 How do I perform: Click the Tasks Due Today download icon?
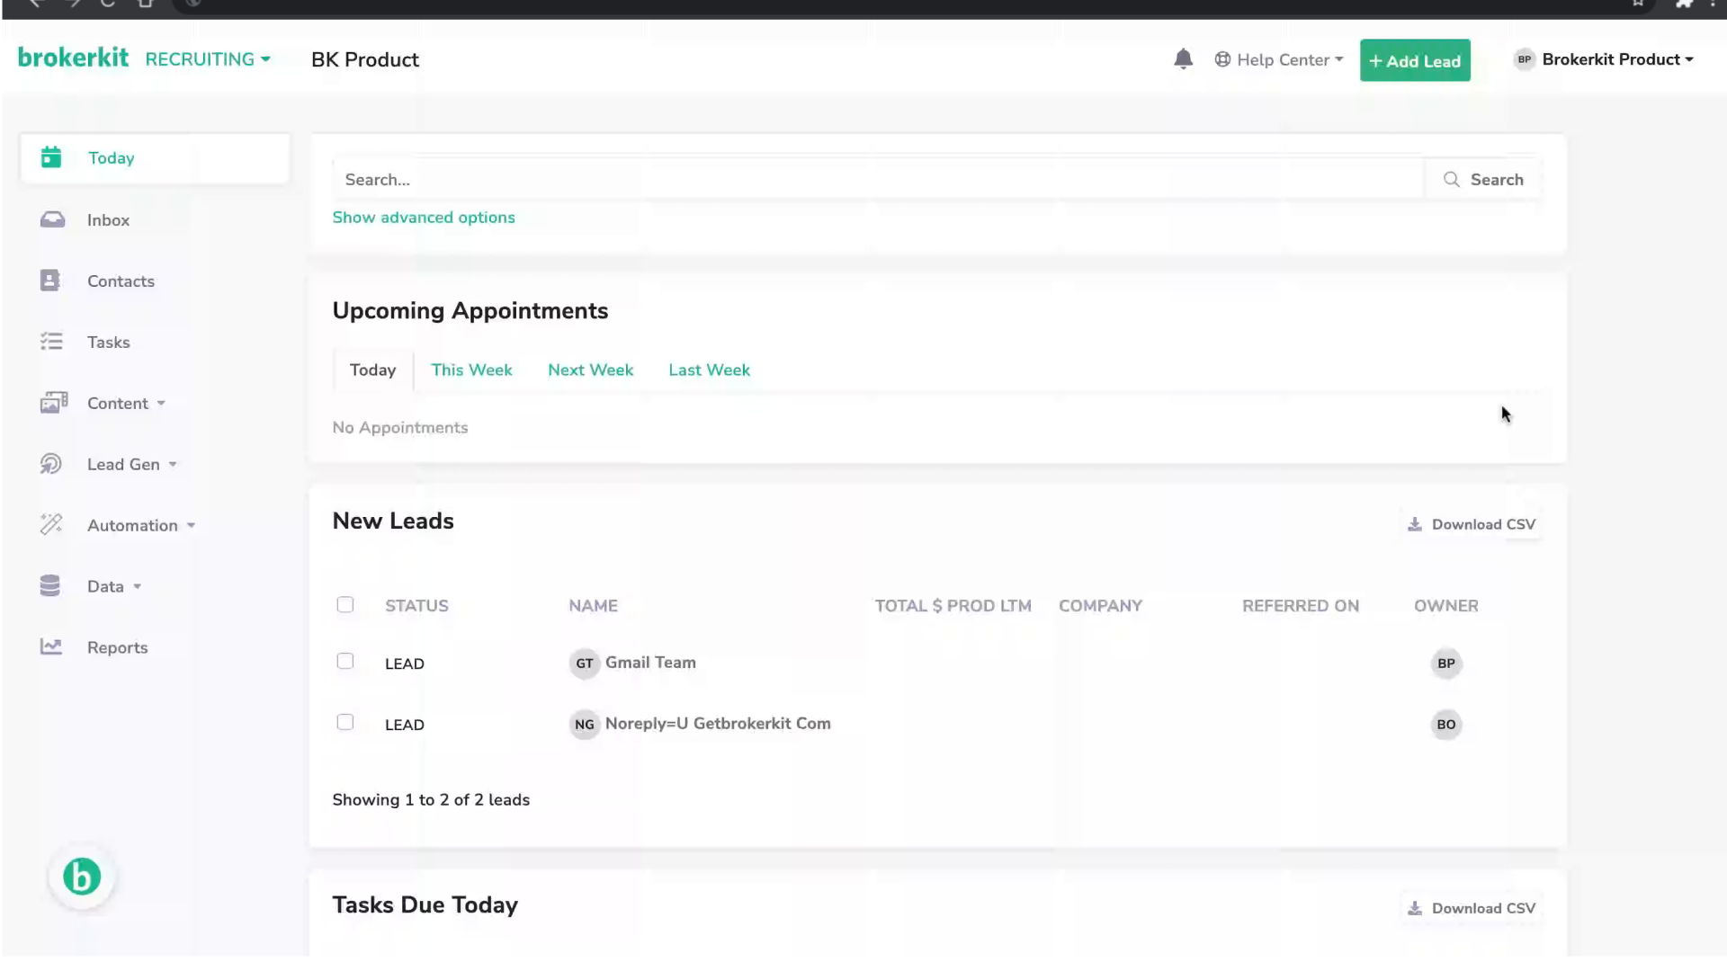pos(1415,908)
